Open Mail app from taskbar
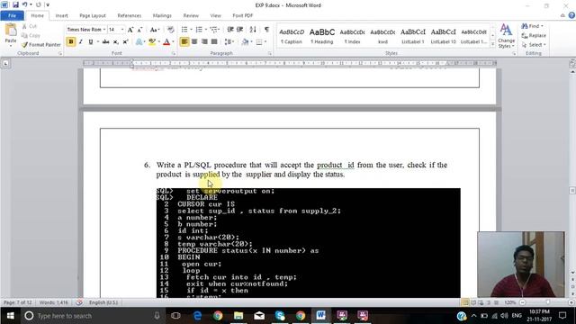 (259, 316)
